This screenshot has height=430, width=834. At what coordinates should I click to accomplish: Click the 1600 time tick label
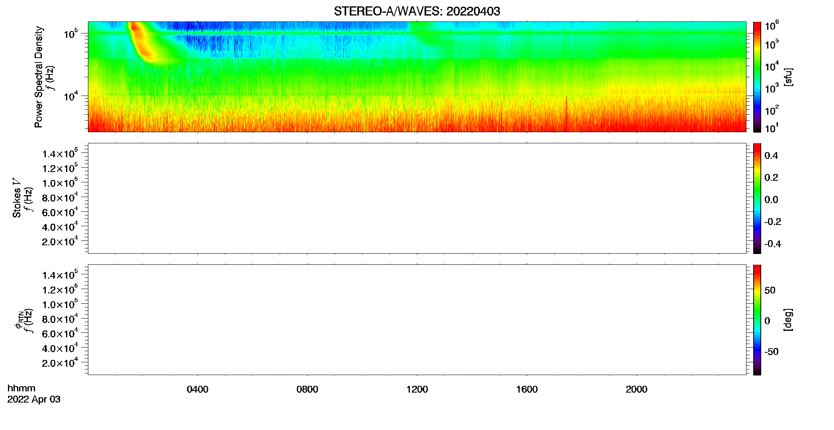(x=527, y=389)
